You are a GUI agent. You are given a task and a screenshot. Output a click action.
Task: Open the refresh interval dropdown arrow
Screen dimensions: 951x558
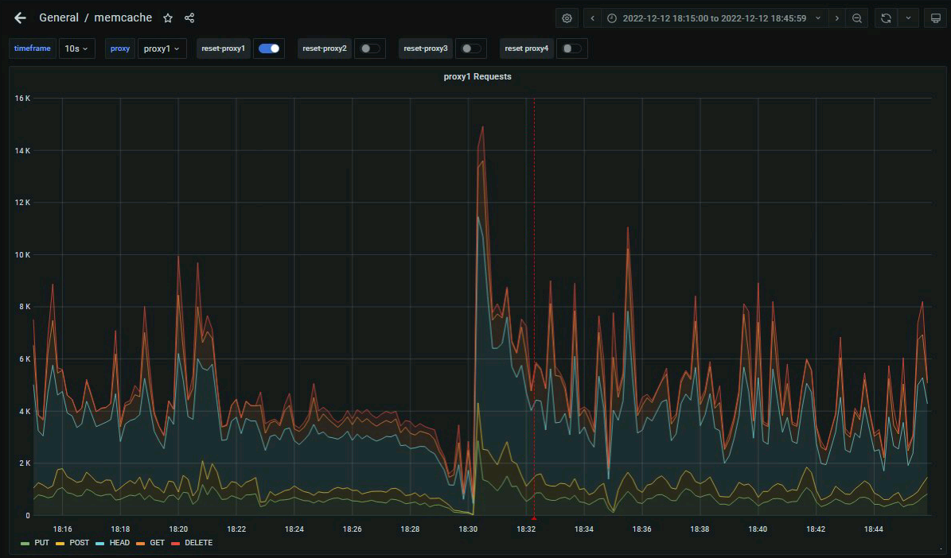(908, 18)
